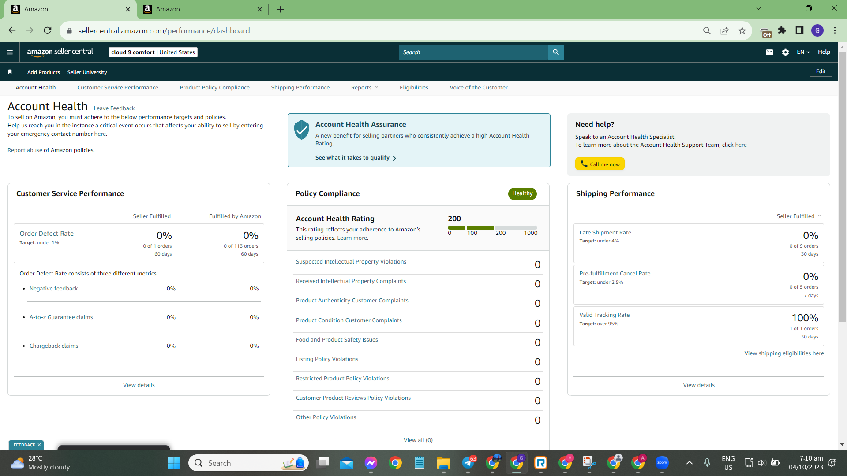Open the cloud 9 comfort account switcher

tap(153, 52)
